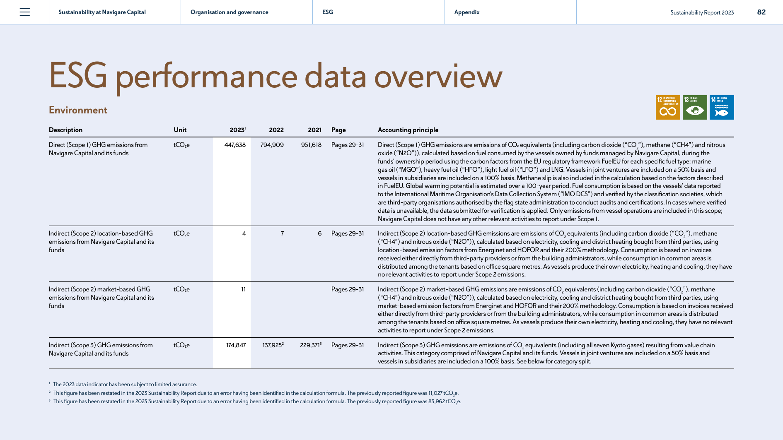783x440 pixels.
Task: Select Scope 1 value 447,638
Action: point(235,145)
